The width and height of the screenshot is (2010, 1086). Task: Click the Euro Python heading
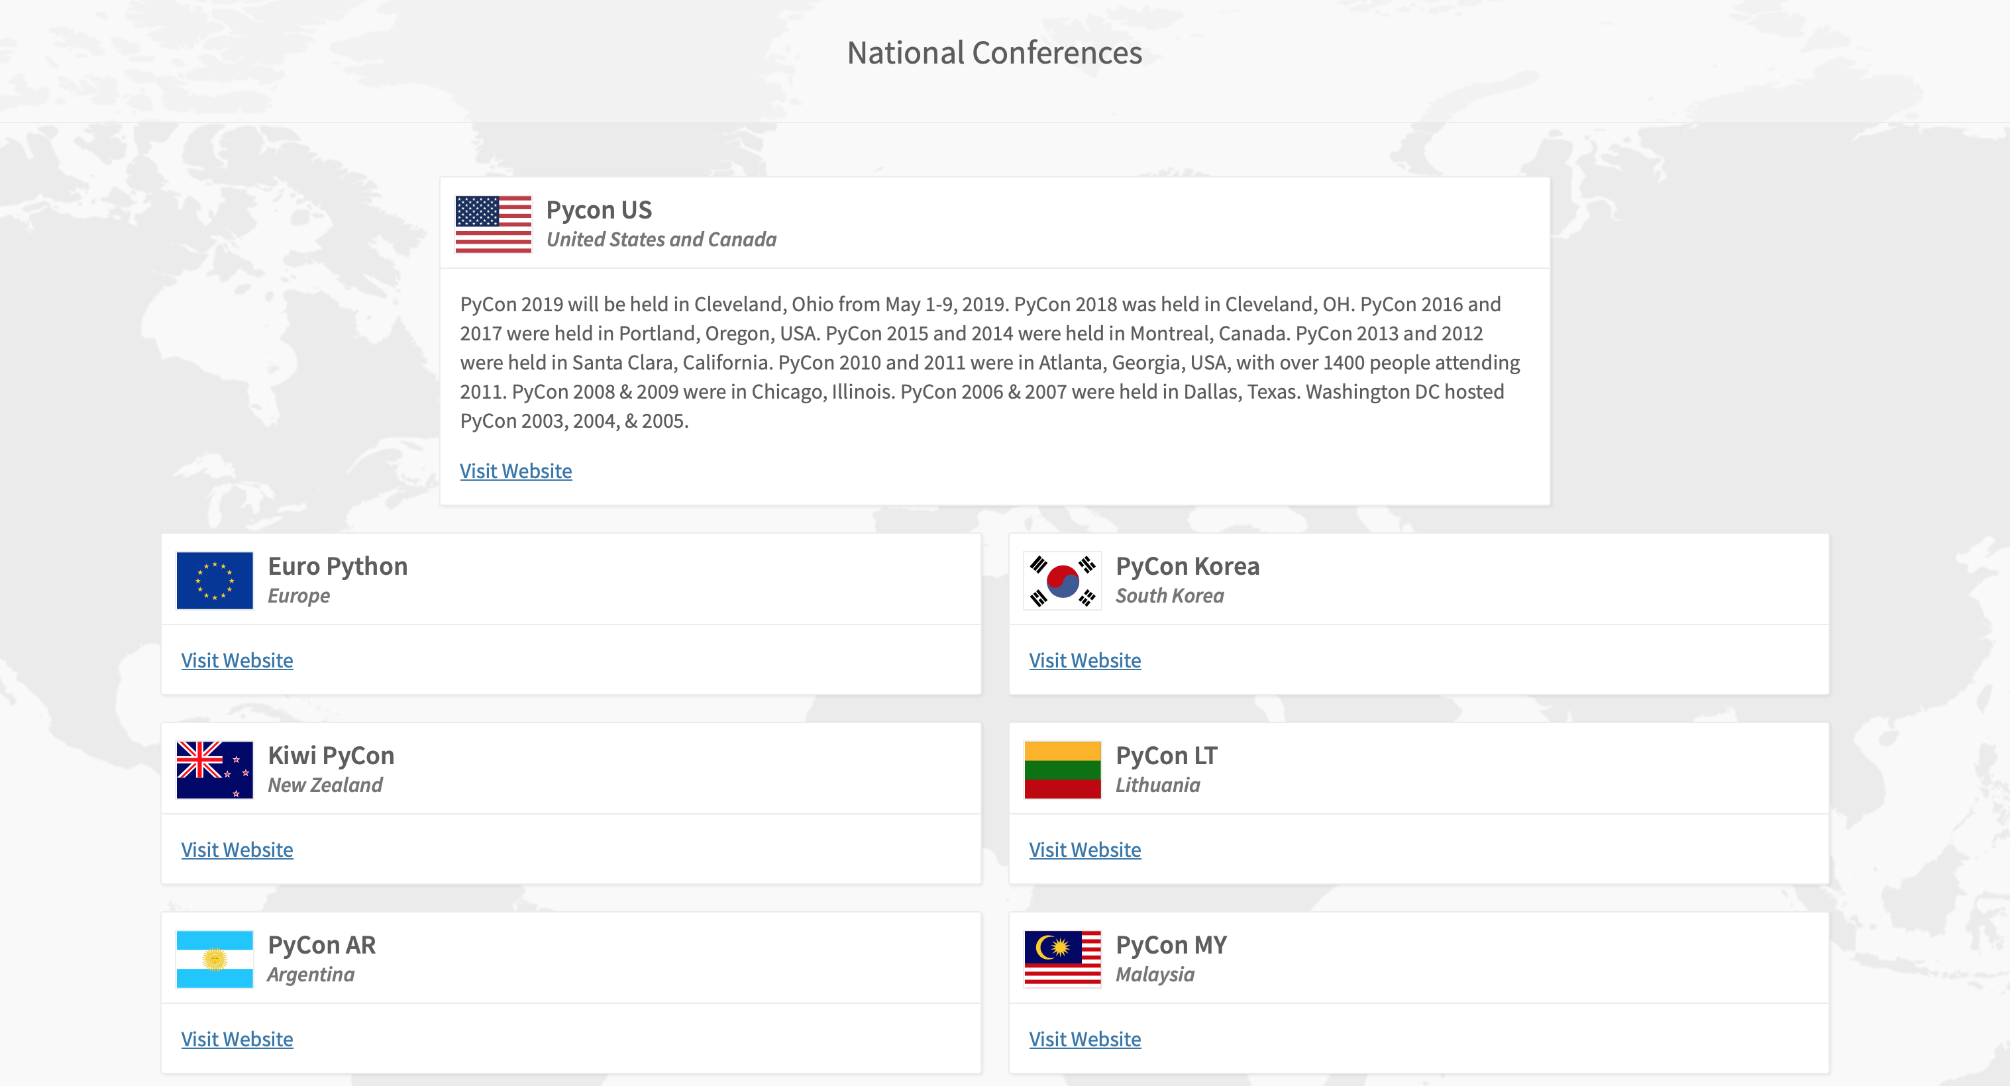[x=337, y=566]
